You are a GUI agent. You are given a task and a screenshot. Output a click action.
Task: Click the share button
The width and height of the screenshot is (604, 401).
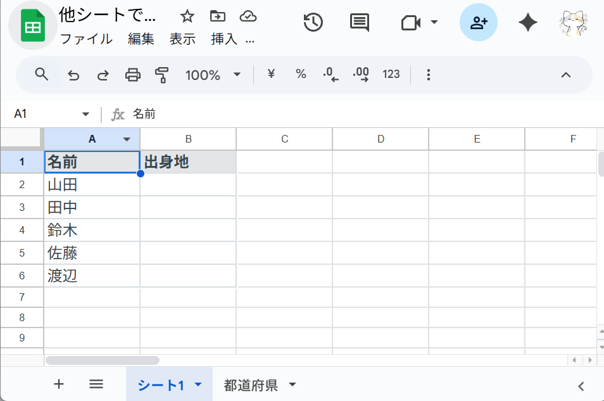(x=478, y=22)
